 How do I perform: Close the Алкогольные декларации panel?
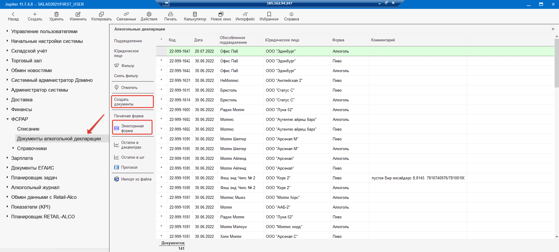point(553,29)
